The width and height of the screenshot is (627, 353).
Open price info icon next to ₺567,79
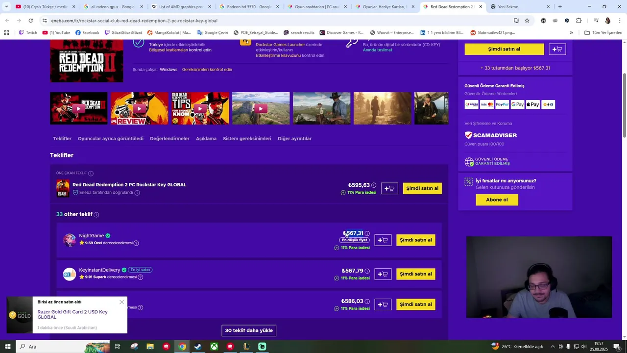pyautogui.click(x=367, y=271)
